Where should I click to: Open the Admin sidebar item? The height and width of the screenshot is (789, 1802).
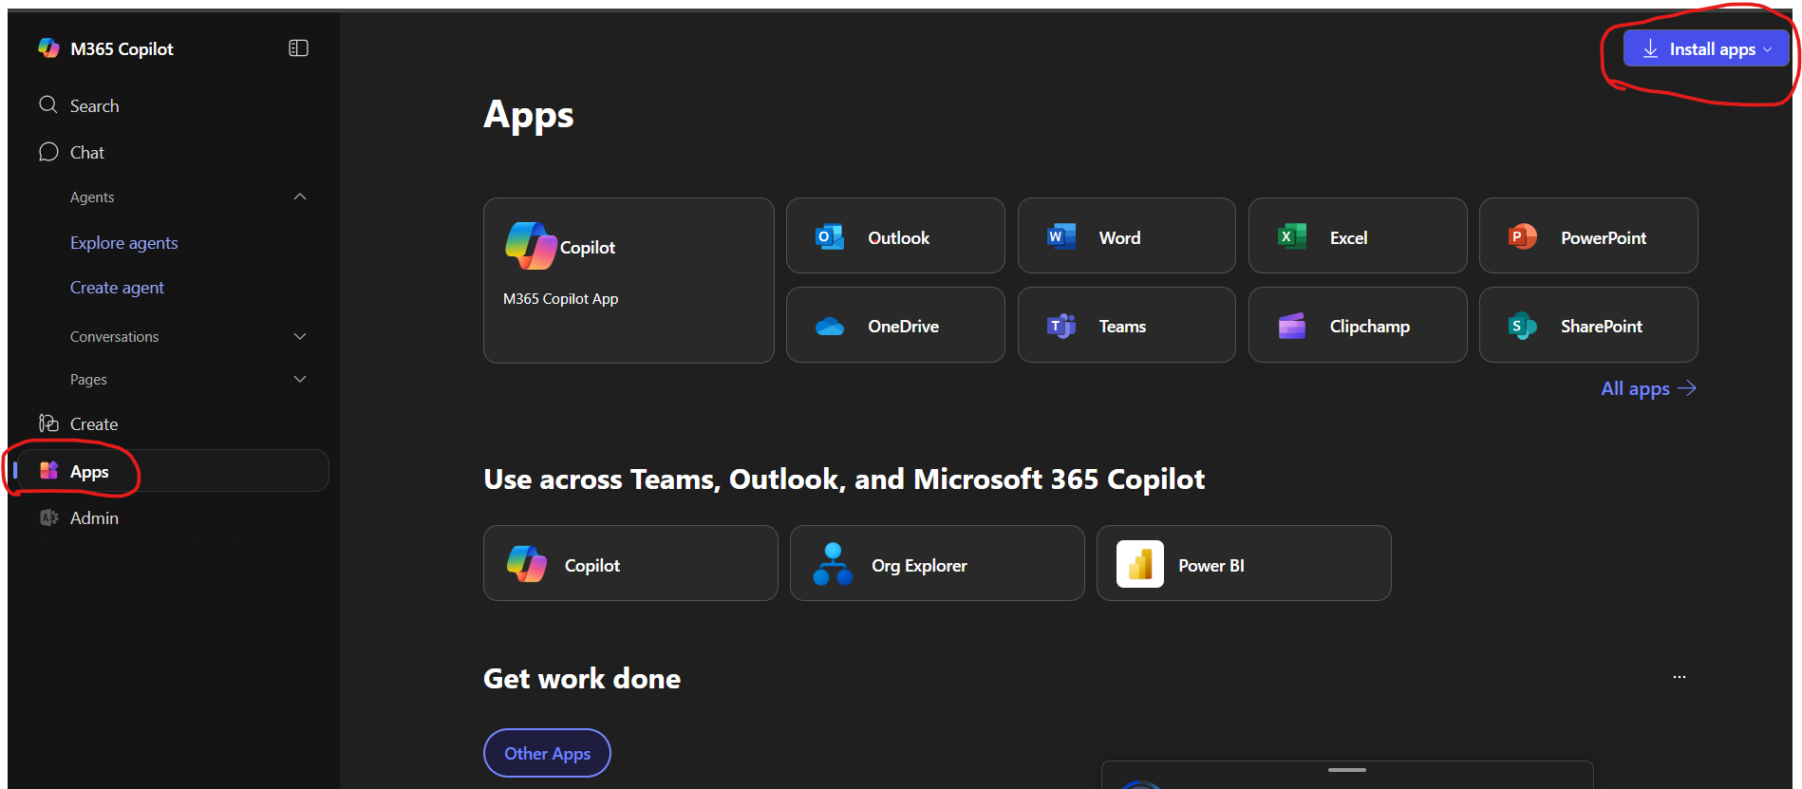point(93,517)
